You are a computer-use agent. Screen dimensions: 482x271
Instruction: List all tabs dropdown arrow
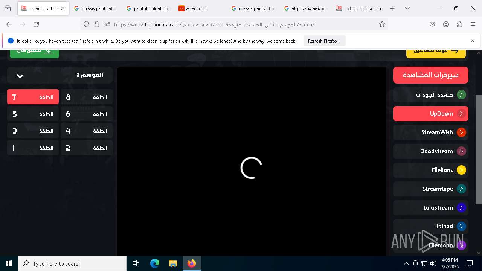click(x=407, y=8)
